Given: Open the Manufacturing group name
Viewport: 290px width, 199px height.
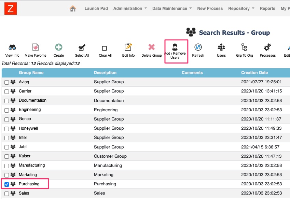Looking at the screenshot, I should coord(32,165).
